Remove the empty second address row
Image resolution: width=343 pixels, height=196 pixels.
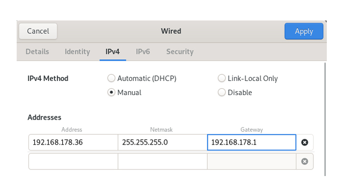pyautogui.click(x=304, y=161)
